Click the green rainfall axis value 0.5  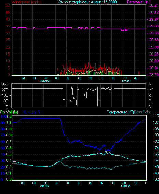tap(9, 154)
